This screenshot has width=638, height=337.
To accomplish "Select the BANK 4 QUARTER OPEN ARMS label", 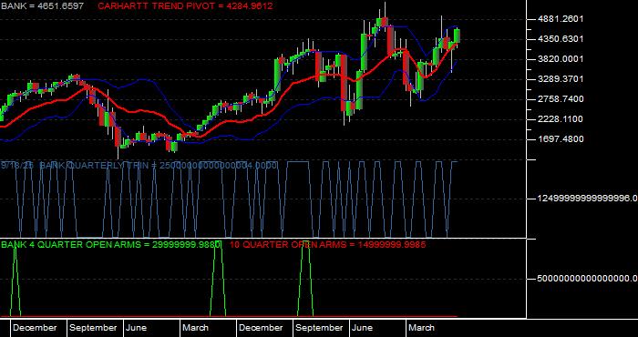I will 111,244.
